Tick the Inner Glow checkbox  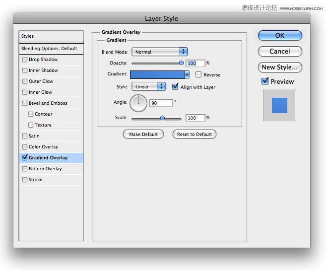(x=25, y=92)
